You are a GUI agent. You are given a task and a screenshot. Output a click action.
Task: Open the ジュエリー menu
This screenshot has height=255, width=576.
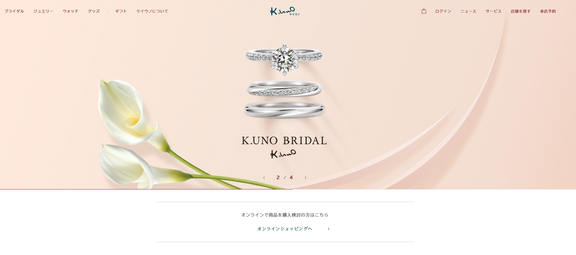(x=43, y=11)
